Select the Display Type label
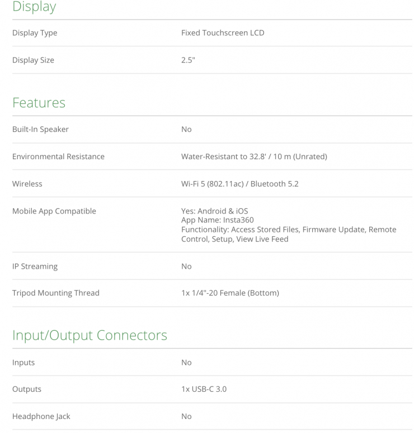This screenshot has width=414, height=433. pyautogui.click(x=35, y=33)
